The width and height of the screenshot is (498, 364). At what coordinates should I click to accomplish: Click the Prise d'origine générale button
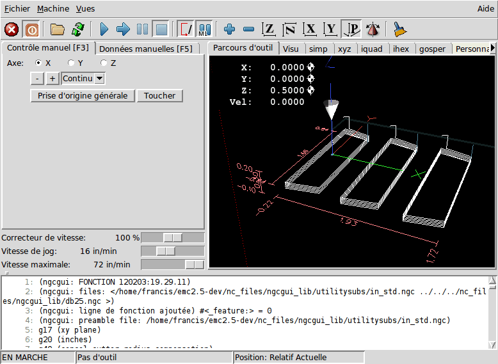click(x=83, y=95)
